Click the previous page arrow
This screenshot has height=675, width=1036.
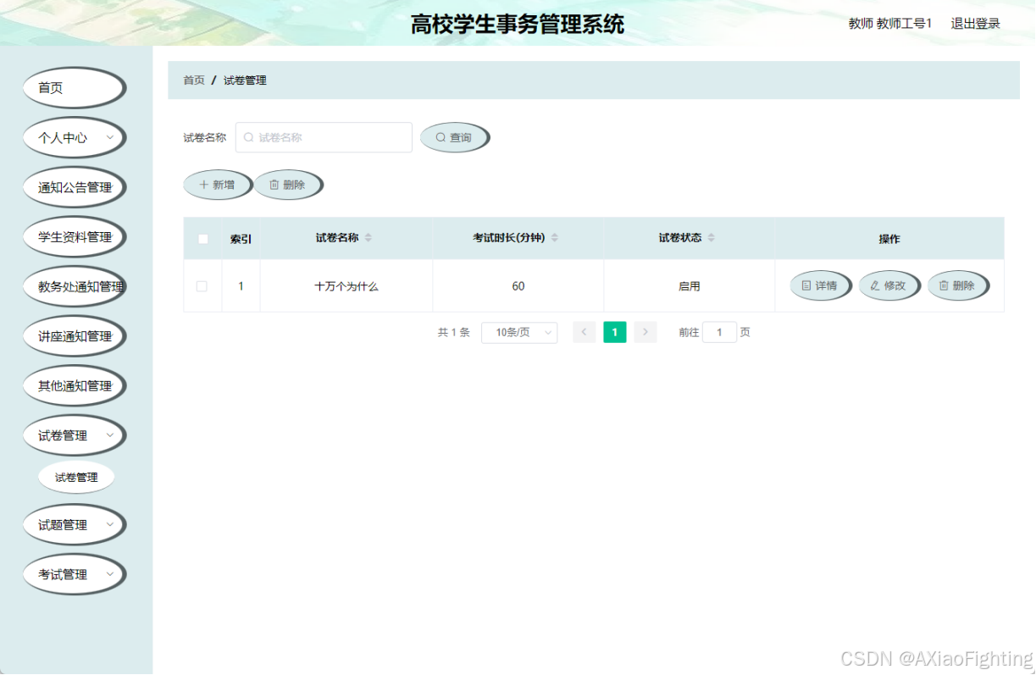[584, 333]
